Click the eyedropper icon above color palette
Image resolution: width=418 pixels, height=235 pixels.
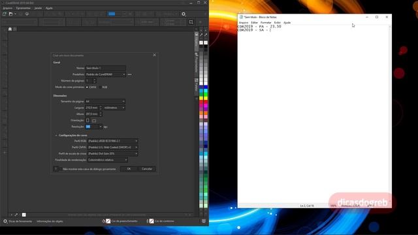(x=201, y=35)
